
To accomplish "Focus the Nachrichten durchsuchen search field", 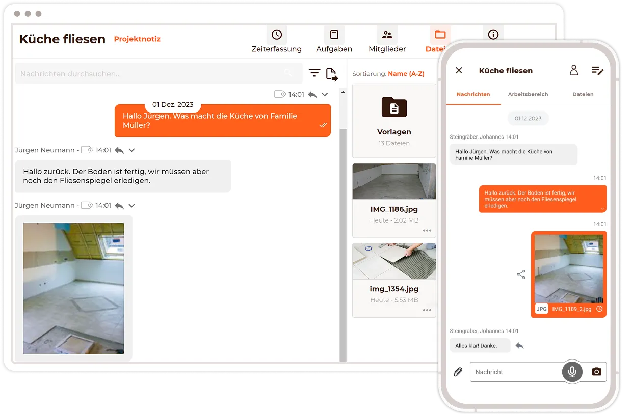I will click(x=159, y=73).
